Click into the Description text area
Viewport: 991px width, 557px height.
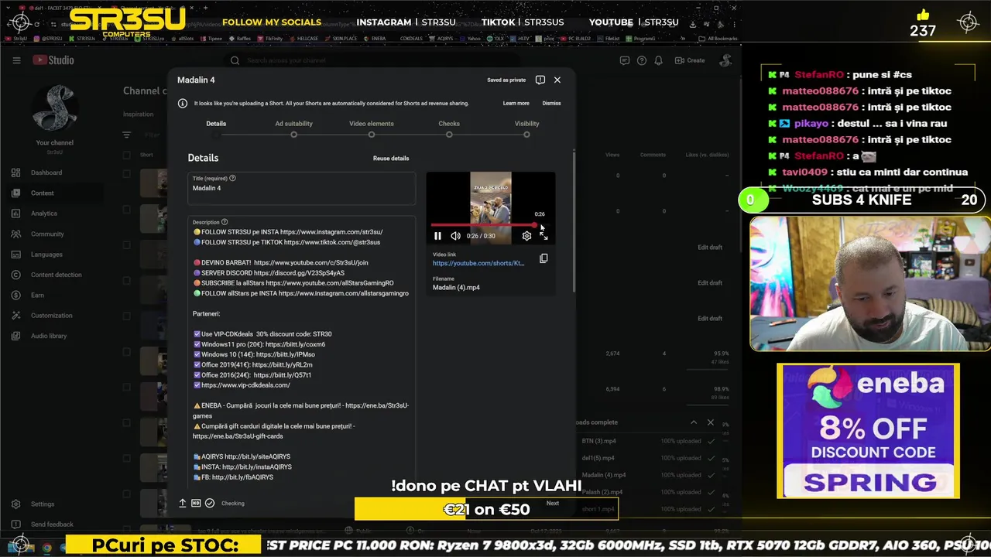(x=301, y=352)
